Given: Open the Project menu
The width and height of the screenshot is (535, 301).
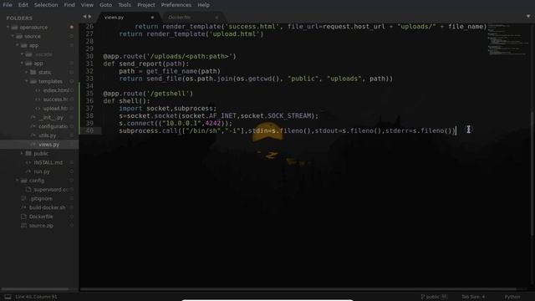Looking at the screenshot, I should (x=146, y=5).
